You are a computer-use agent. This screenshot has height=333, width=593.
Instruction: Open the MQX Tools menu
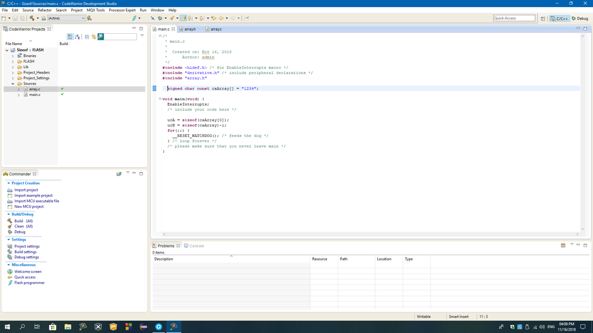(x=96, y=10)
